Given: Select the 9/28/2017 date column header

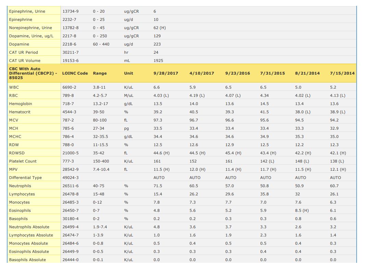Looking at the screenshot, I should click(x=166, y=73).
